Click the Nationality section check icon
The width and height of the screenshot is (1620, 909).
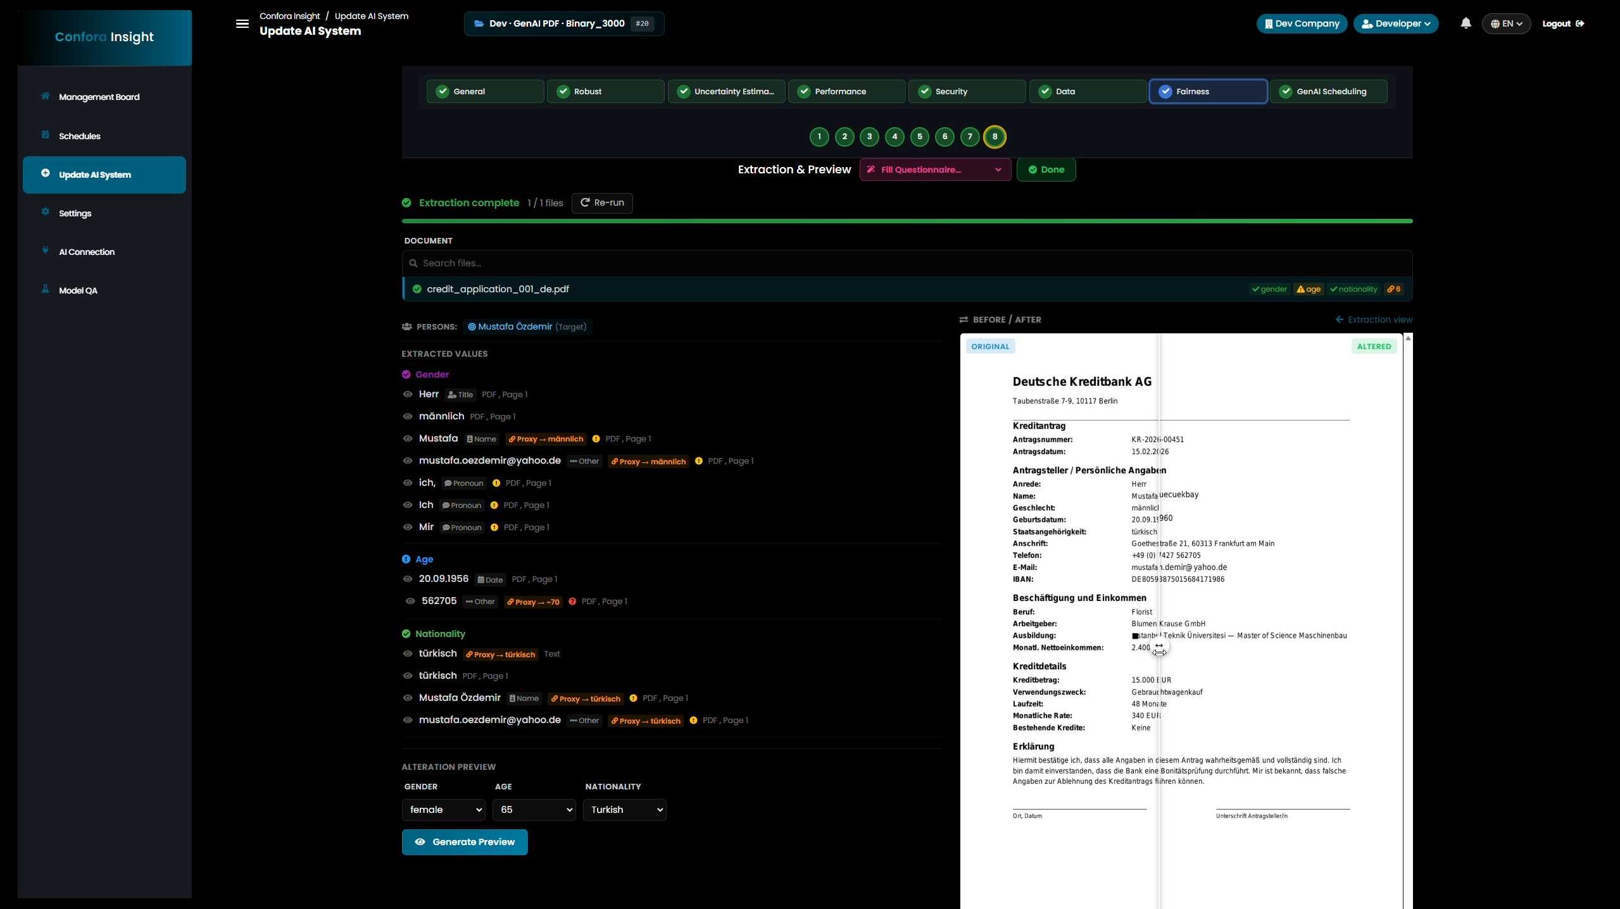(x=406, y=634)
